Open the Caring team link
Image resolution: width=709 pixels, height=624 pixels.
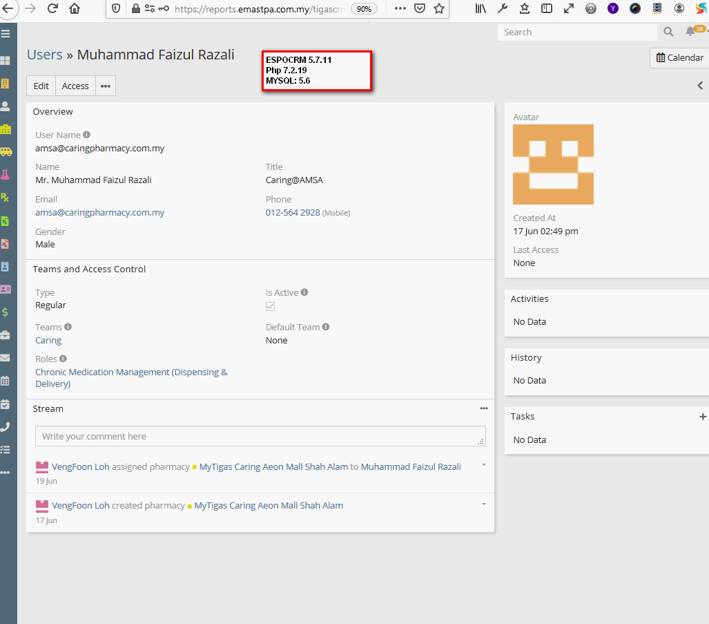coord(48,341)
